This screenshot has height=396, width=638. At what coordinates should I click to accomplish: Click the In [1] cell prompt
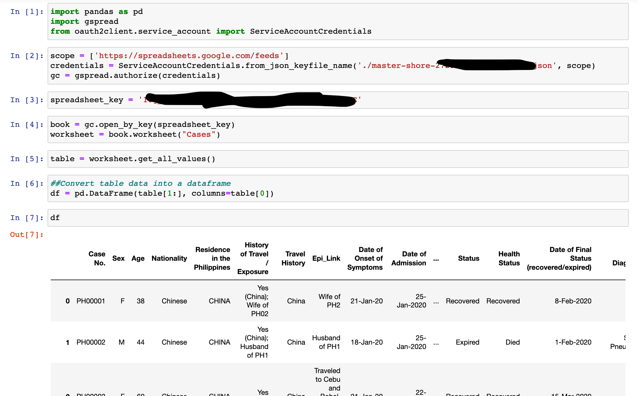[27, 12]
